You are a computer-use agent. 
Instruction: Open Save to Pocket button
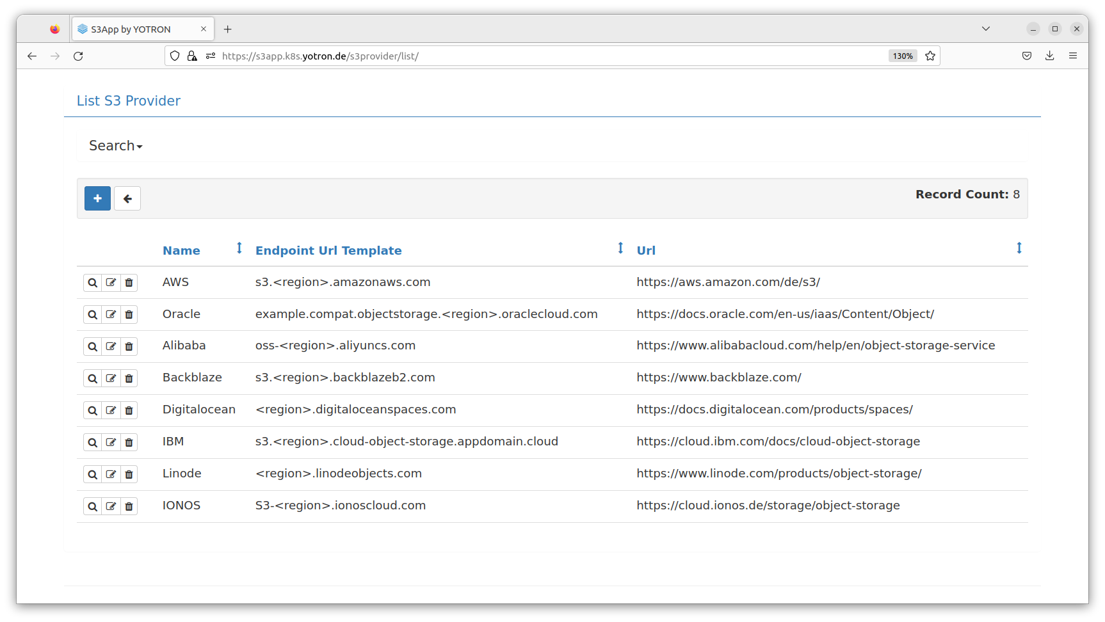point(1027,56)
